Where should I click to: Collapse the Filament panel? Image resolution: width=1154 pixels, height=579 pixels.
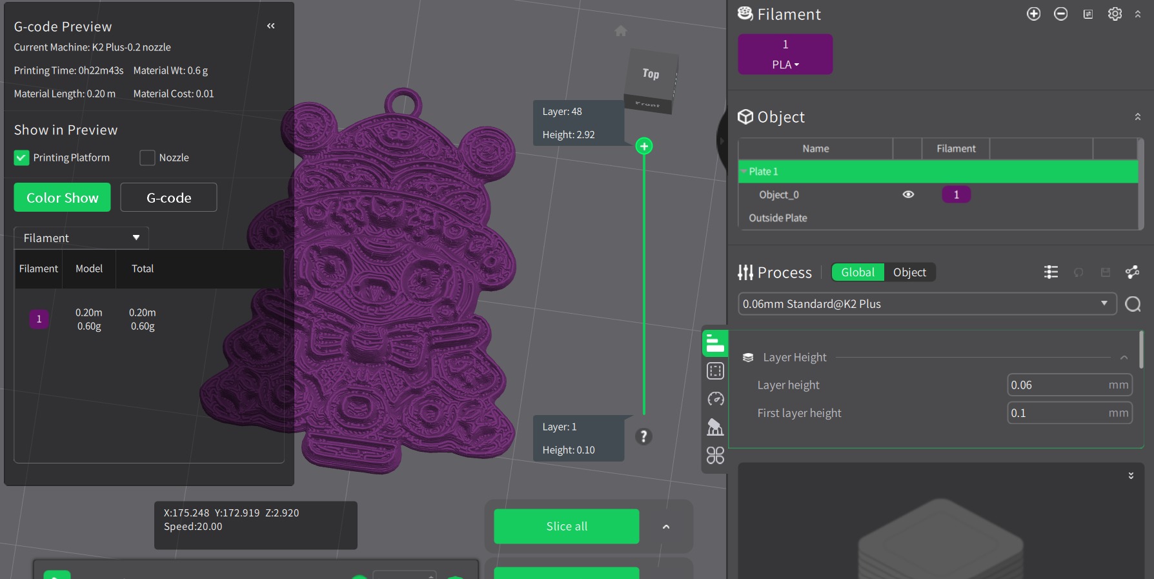pos(1138,14)
